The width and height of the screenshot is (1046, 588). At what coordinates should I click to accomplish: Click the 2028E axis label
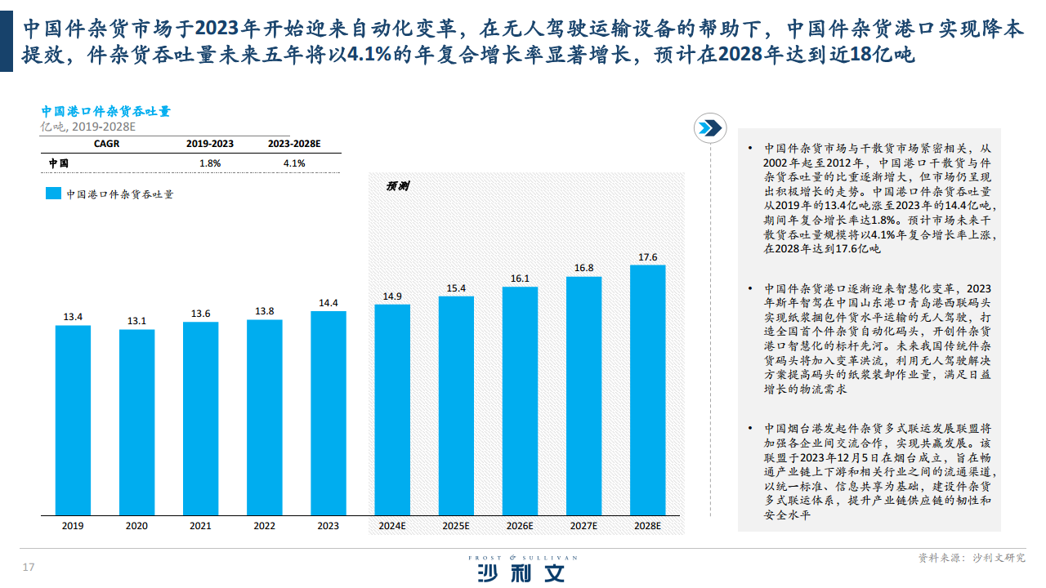(647, 526)
